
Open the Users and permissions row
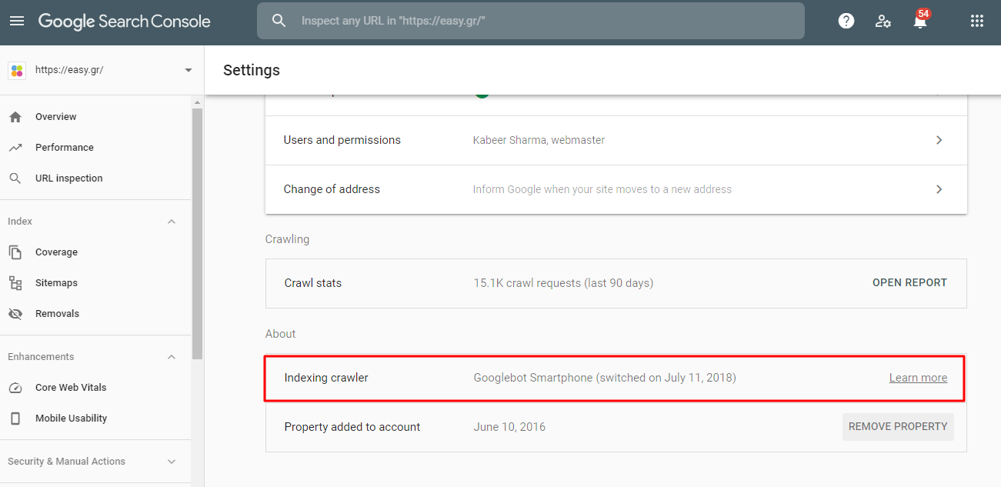click(616, 140)
